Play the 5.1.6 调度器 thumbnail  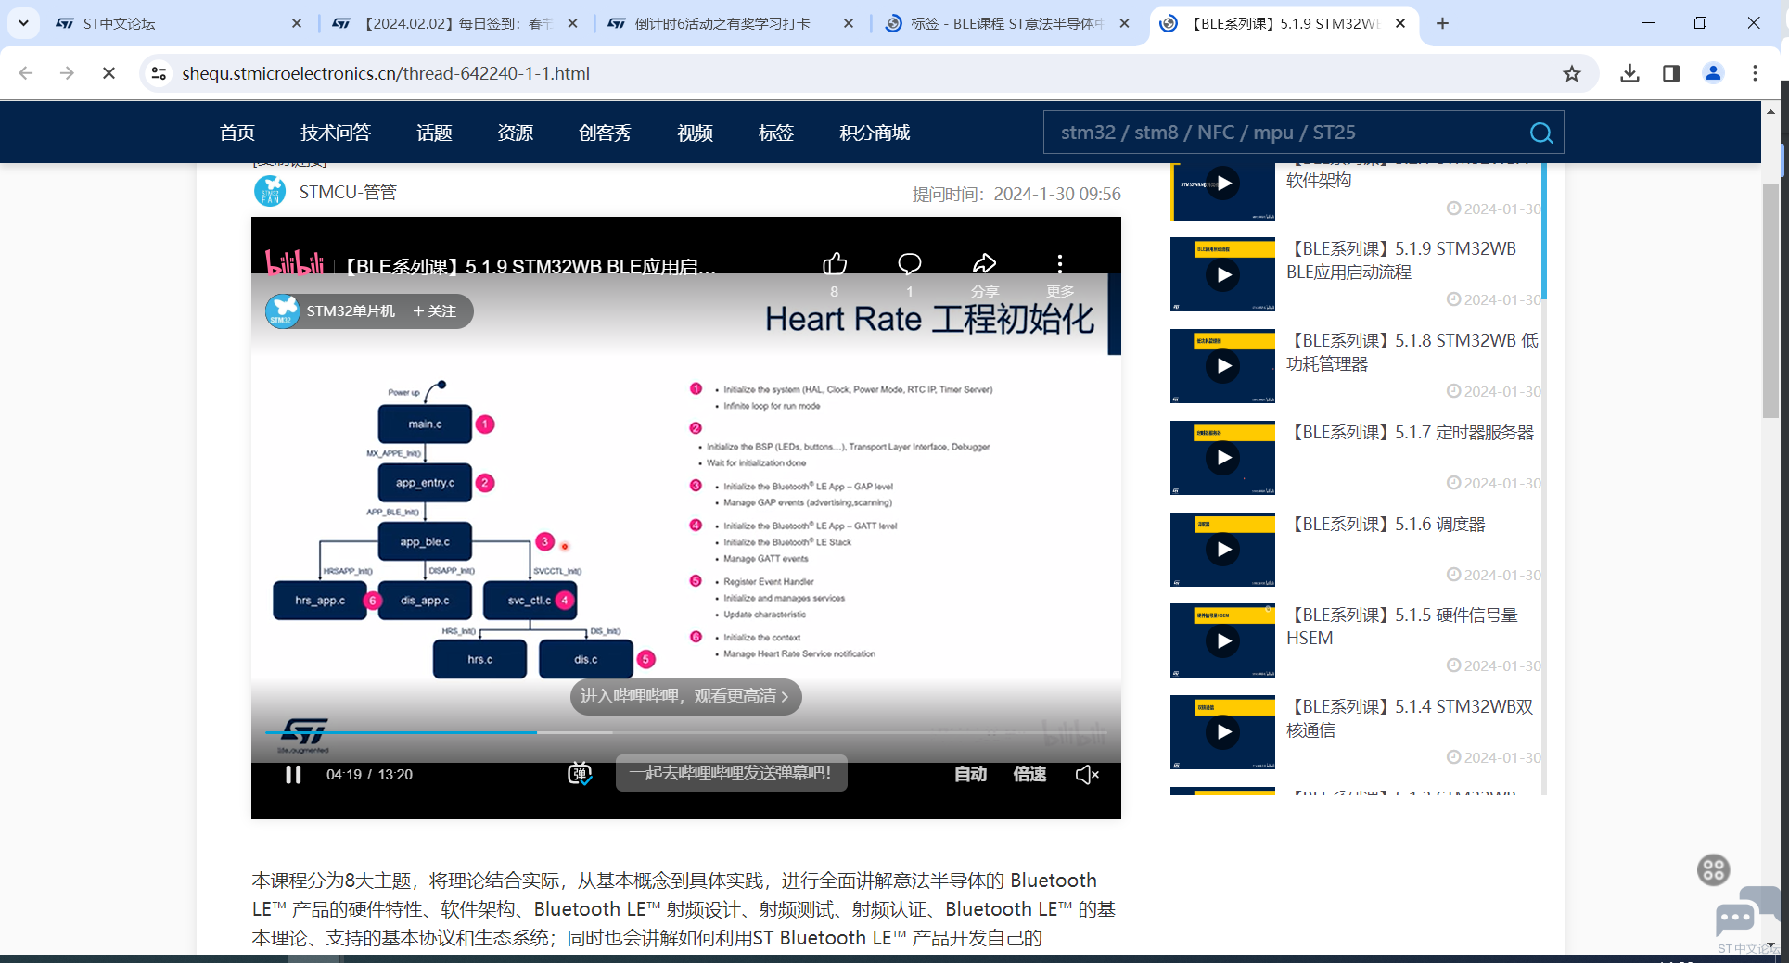[x=1222, y=550]
